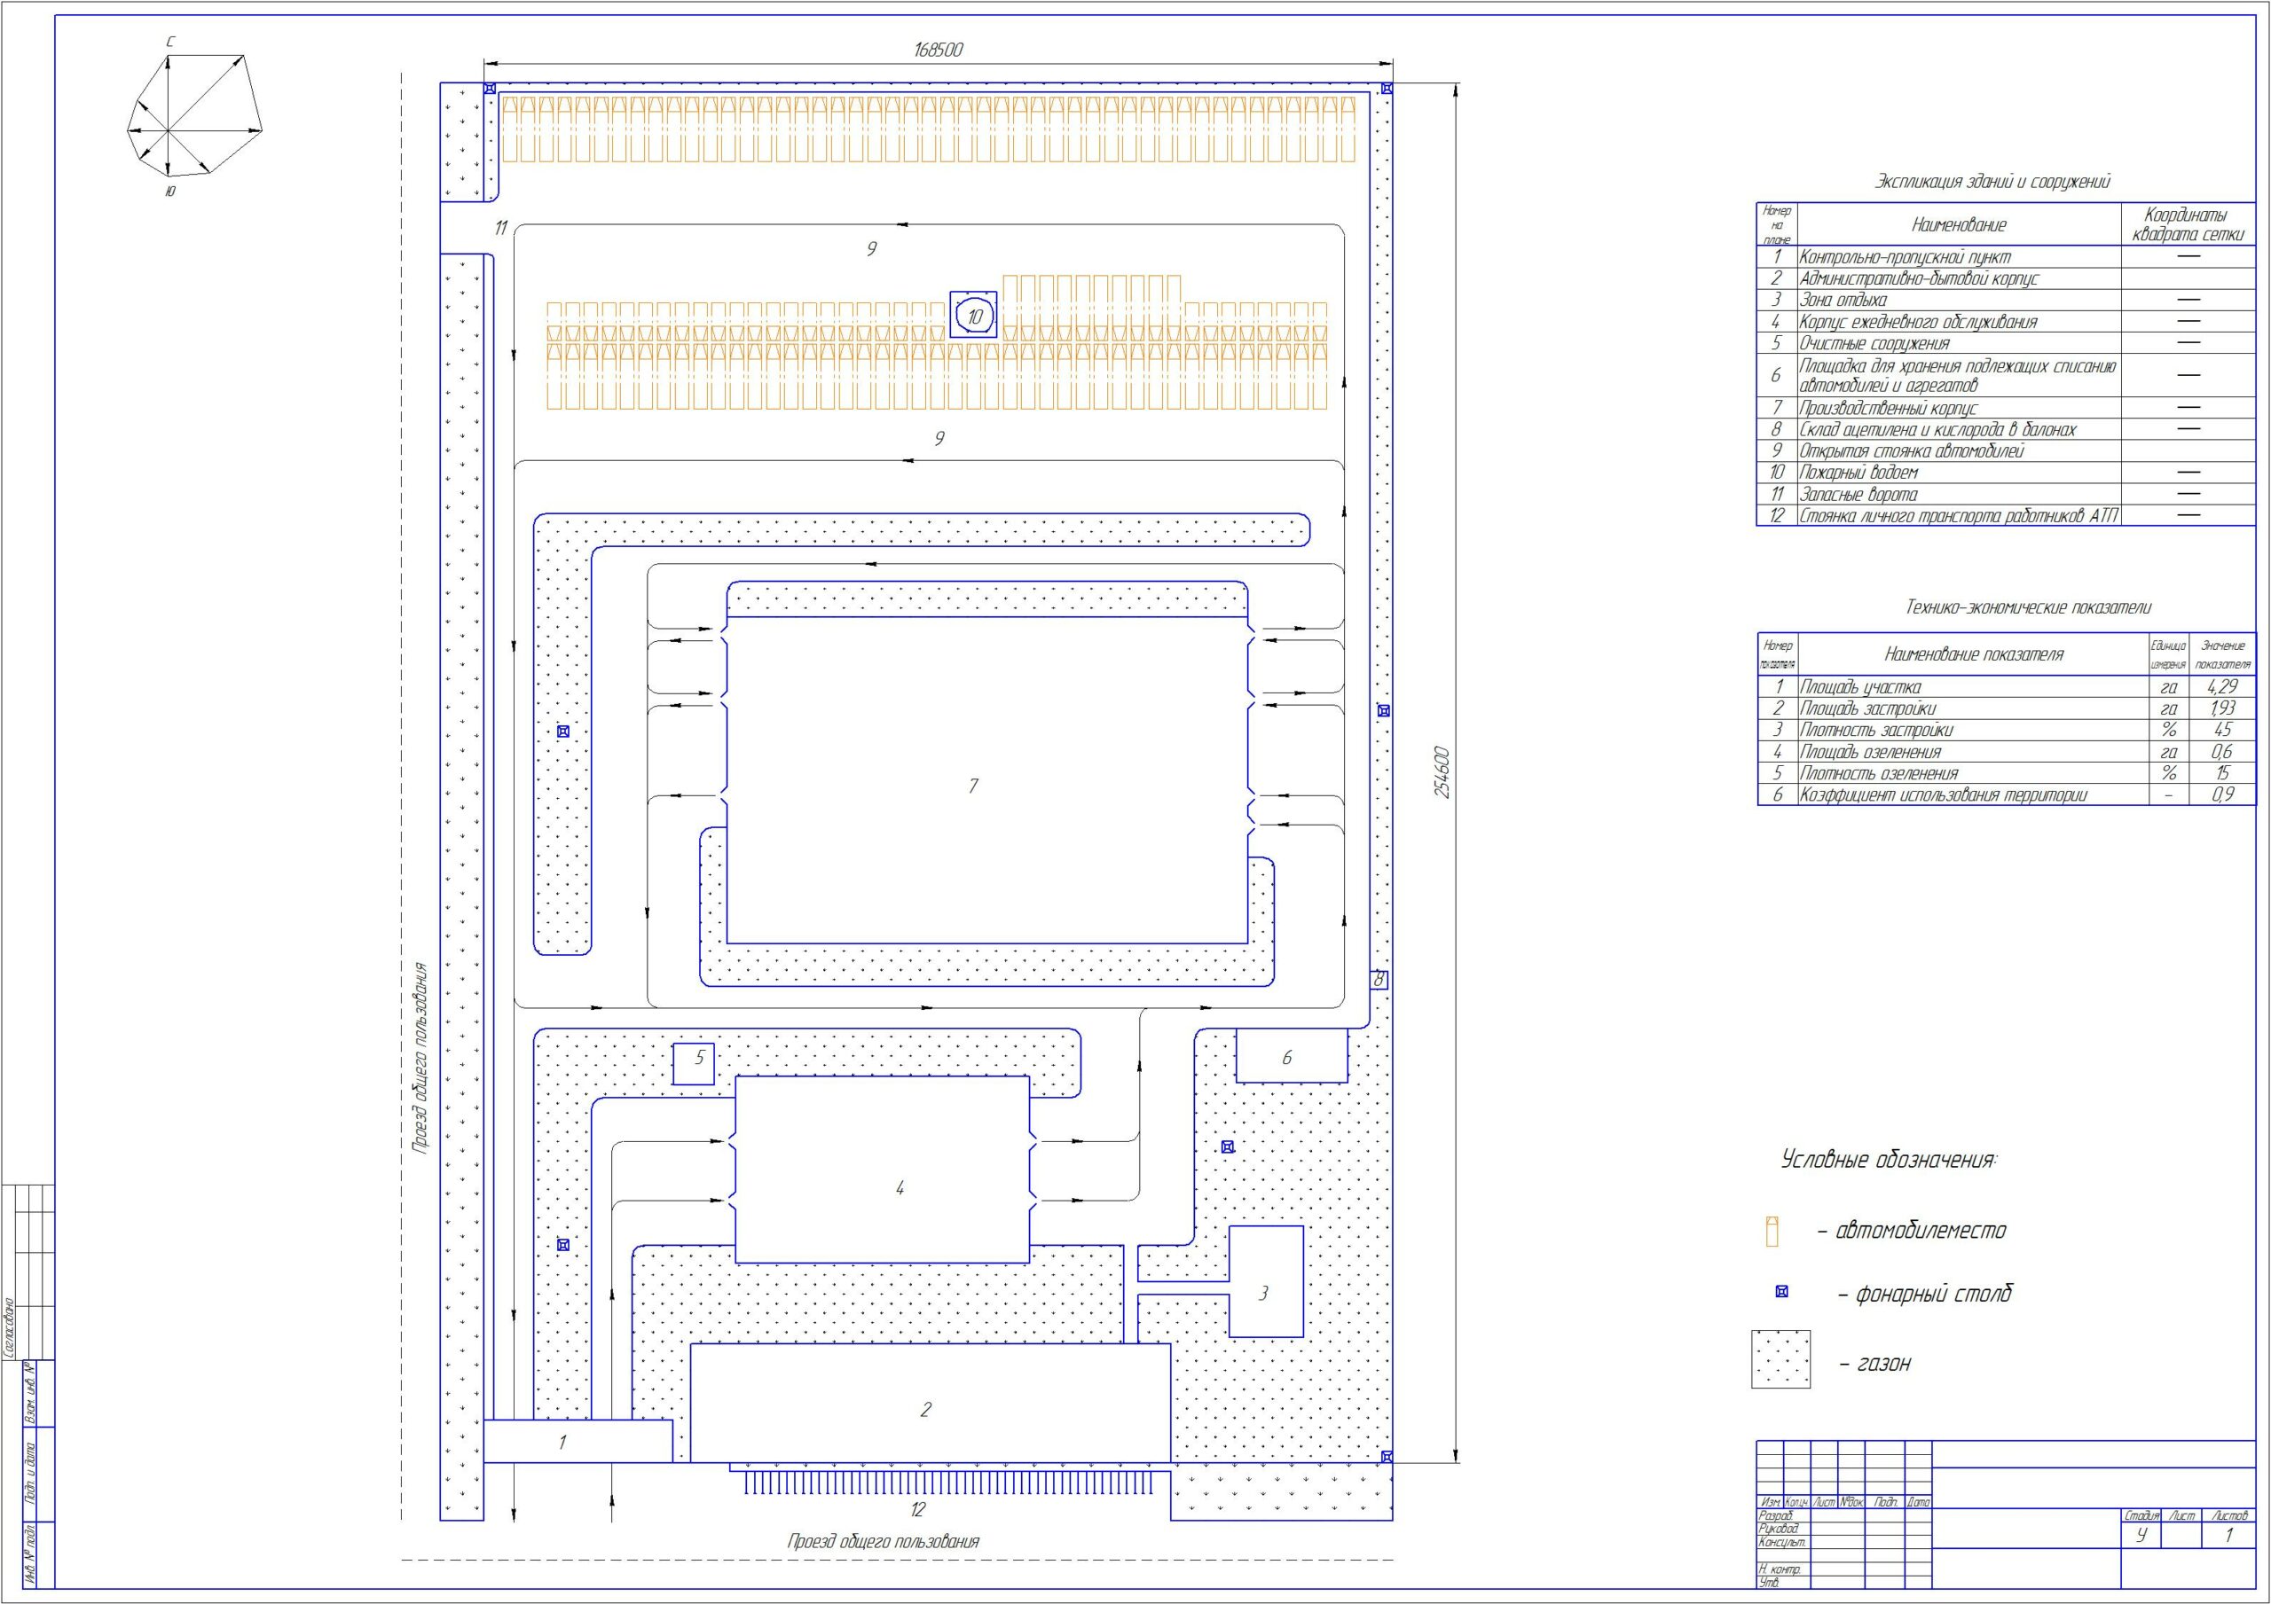Select 'Разраб.' row in title block
This screenshot has height=1604, width=2271.
(1844, 1515)
